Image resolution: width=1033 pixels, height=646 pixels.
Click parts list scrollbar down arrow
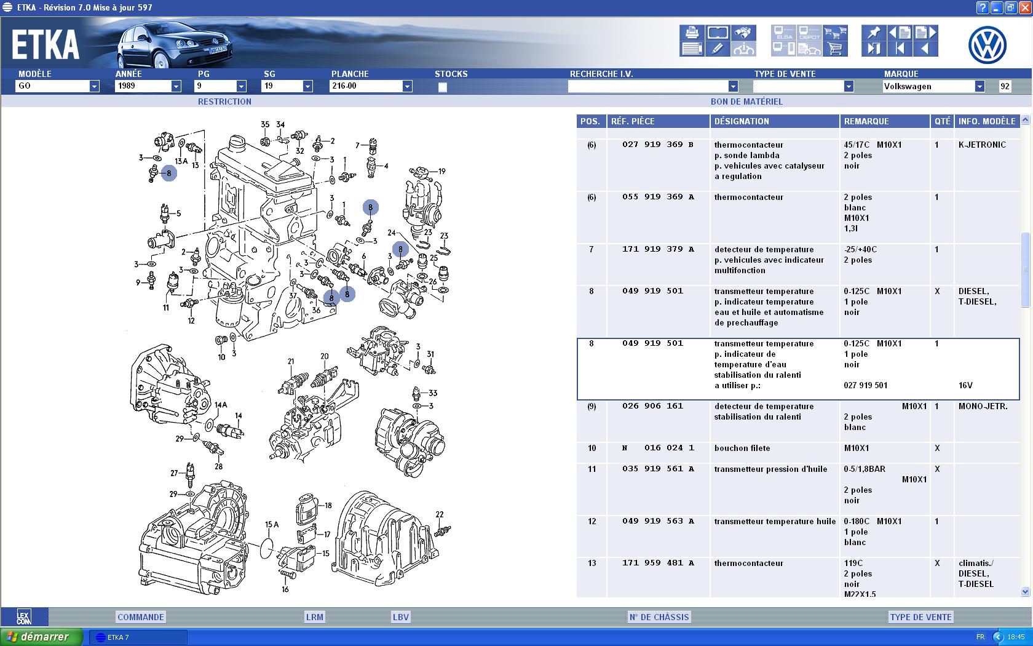[1025, 591]
